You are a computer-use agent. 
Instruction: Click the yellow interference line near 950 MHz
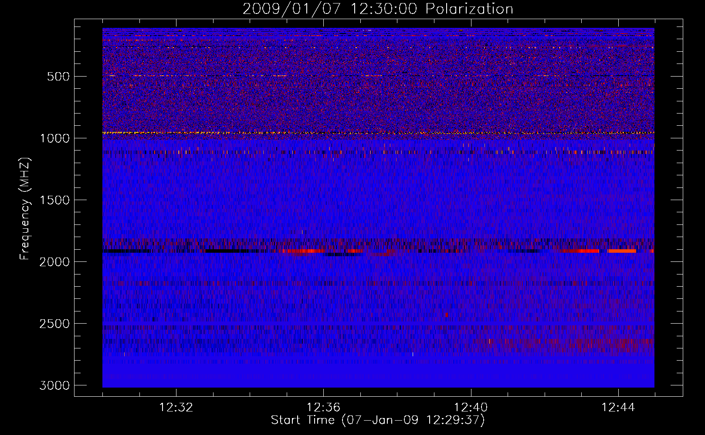tap(378, 133)
